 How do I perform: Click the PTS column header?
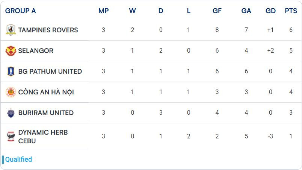pos(291,11)
